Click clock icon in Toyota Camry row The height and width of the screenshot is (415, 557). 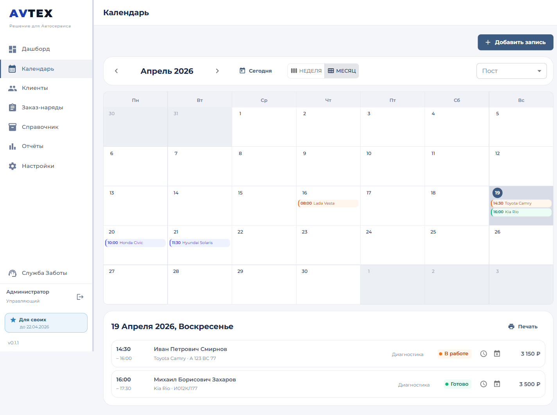tap(484, 354)
